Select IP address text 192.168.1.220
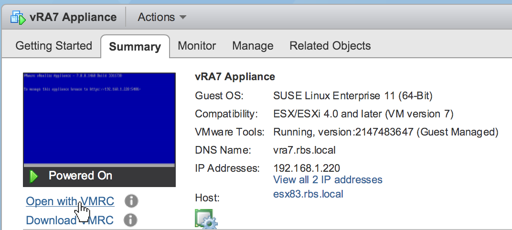512x230 pixels. (x=306, y=168)
